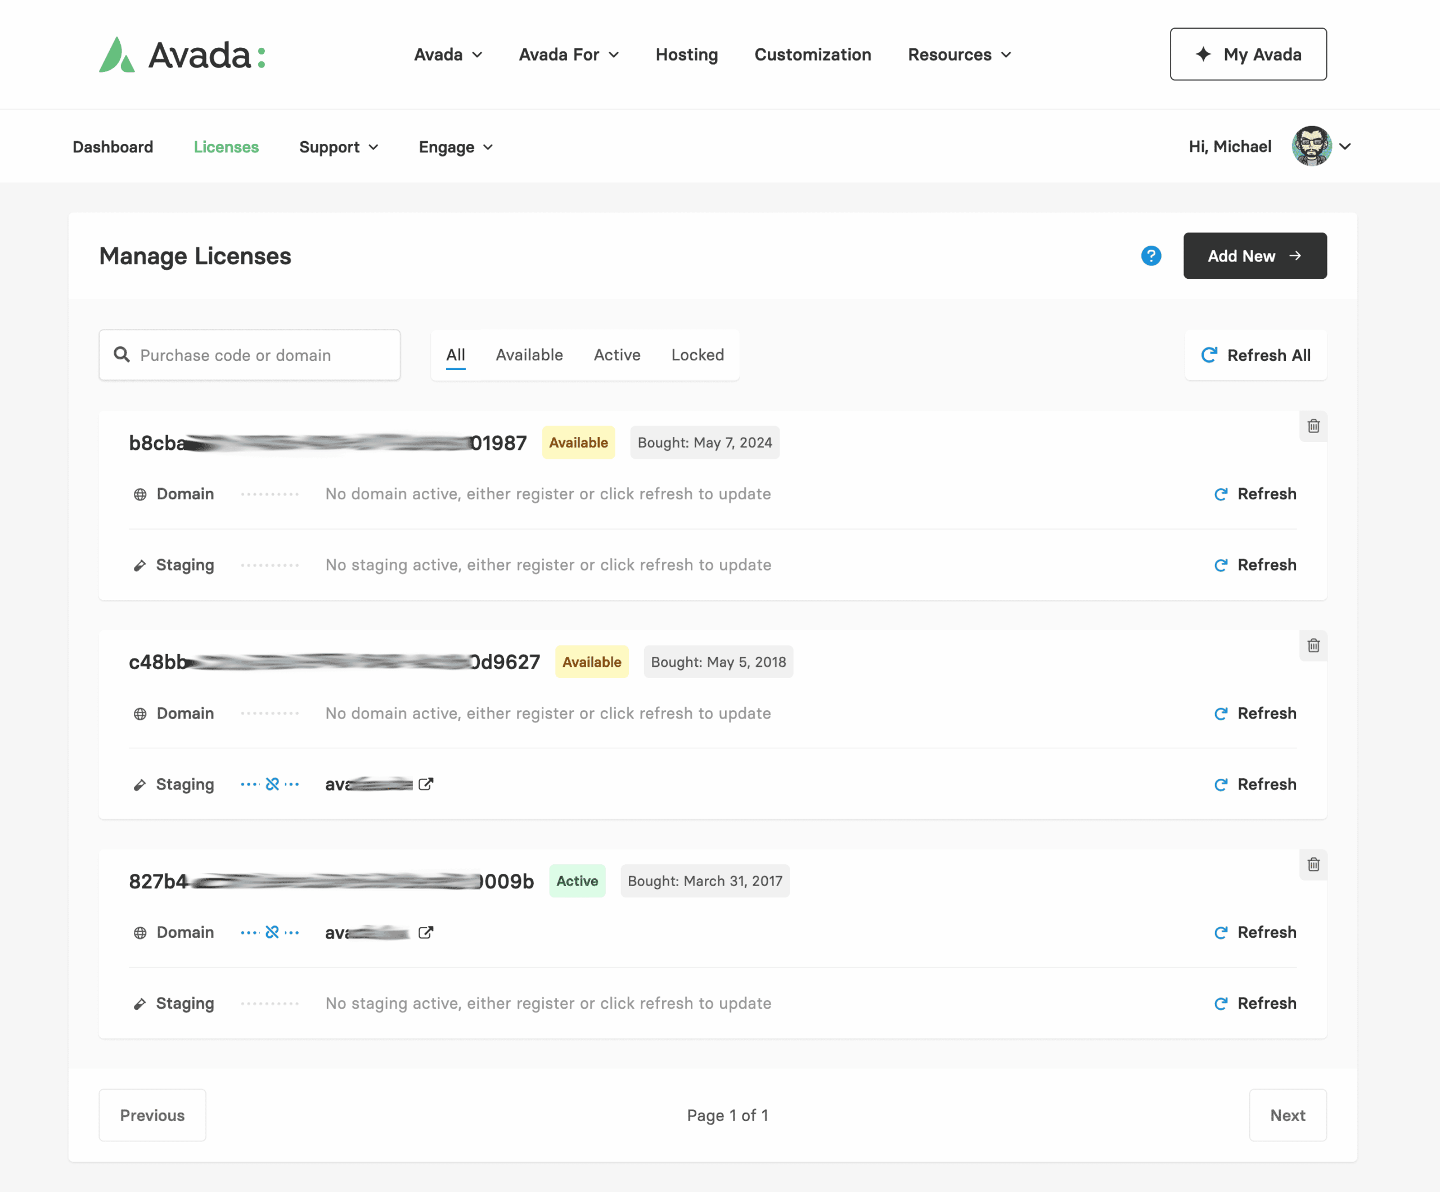Click the Add New button

click(x=1254, y=256)
